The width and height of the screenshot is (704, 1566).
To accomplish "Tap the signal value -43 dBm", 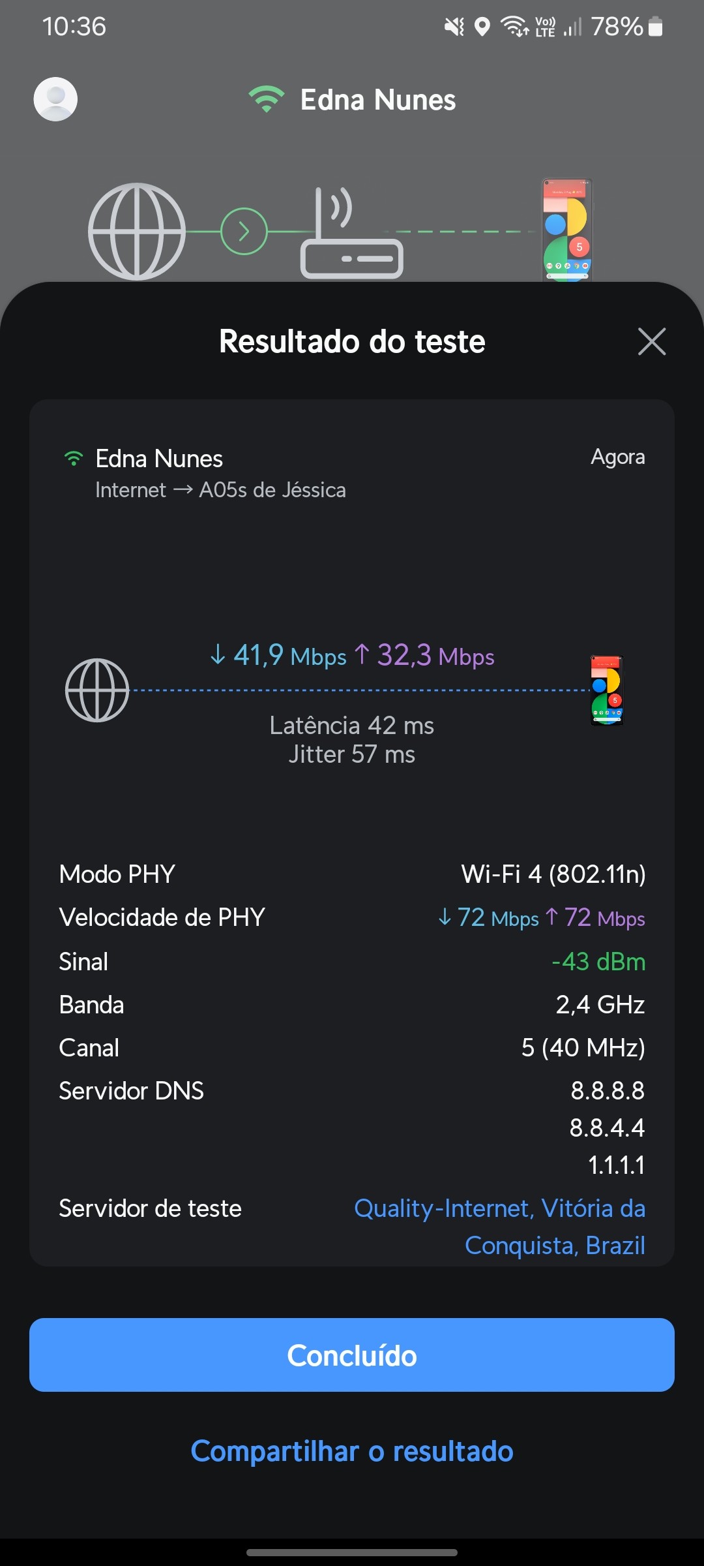I will click(598, 962).
